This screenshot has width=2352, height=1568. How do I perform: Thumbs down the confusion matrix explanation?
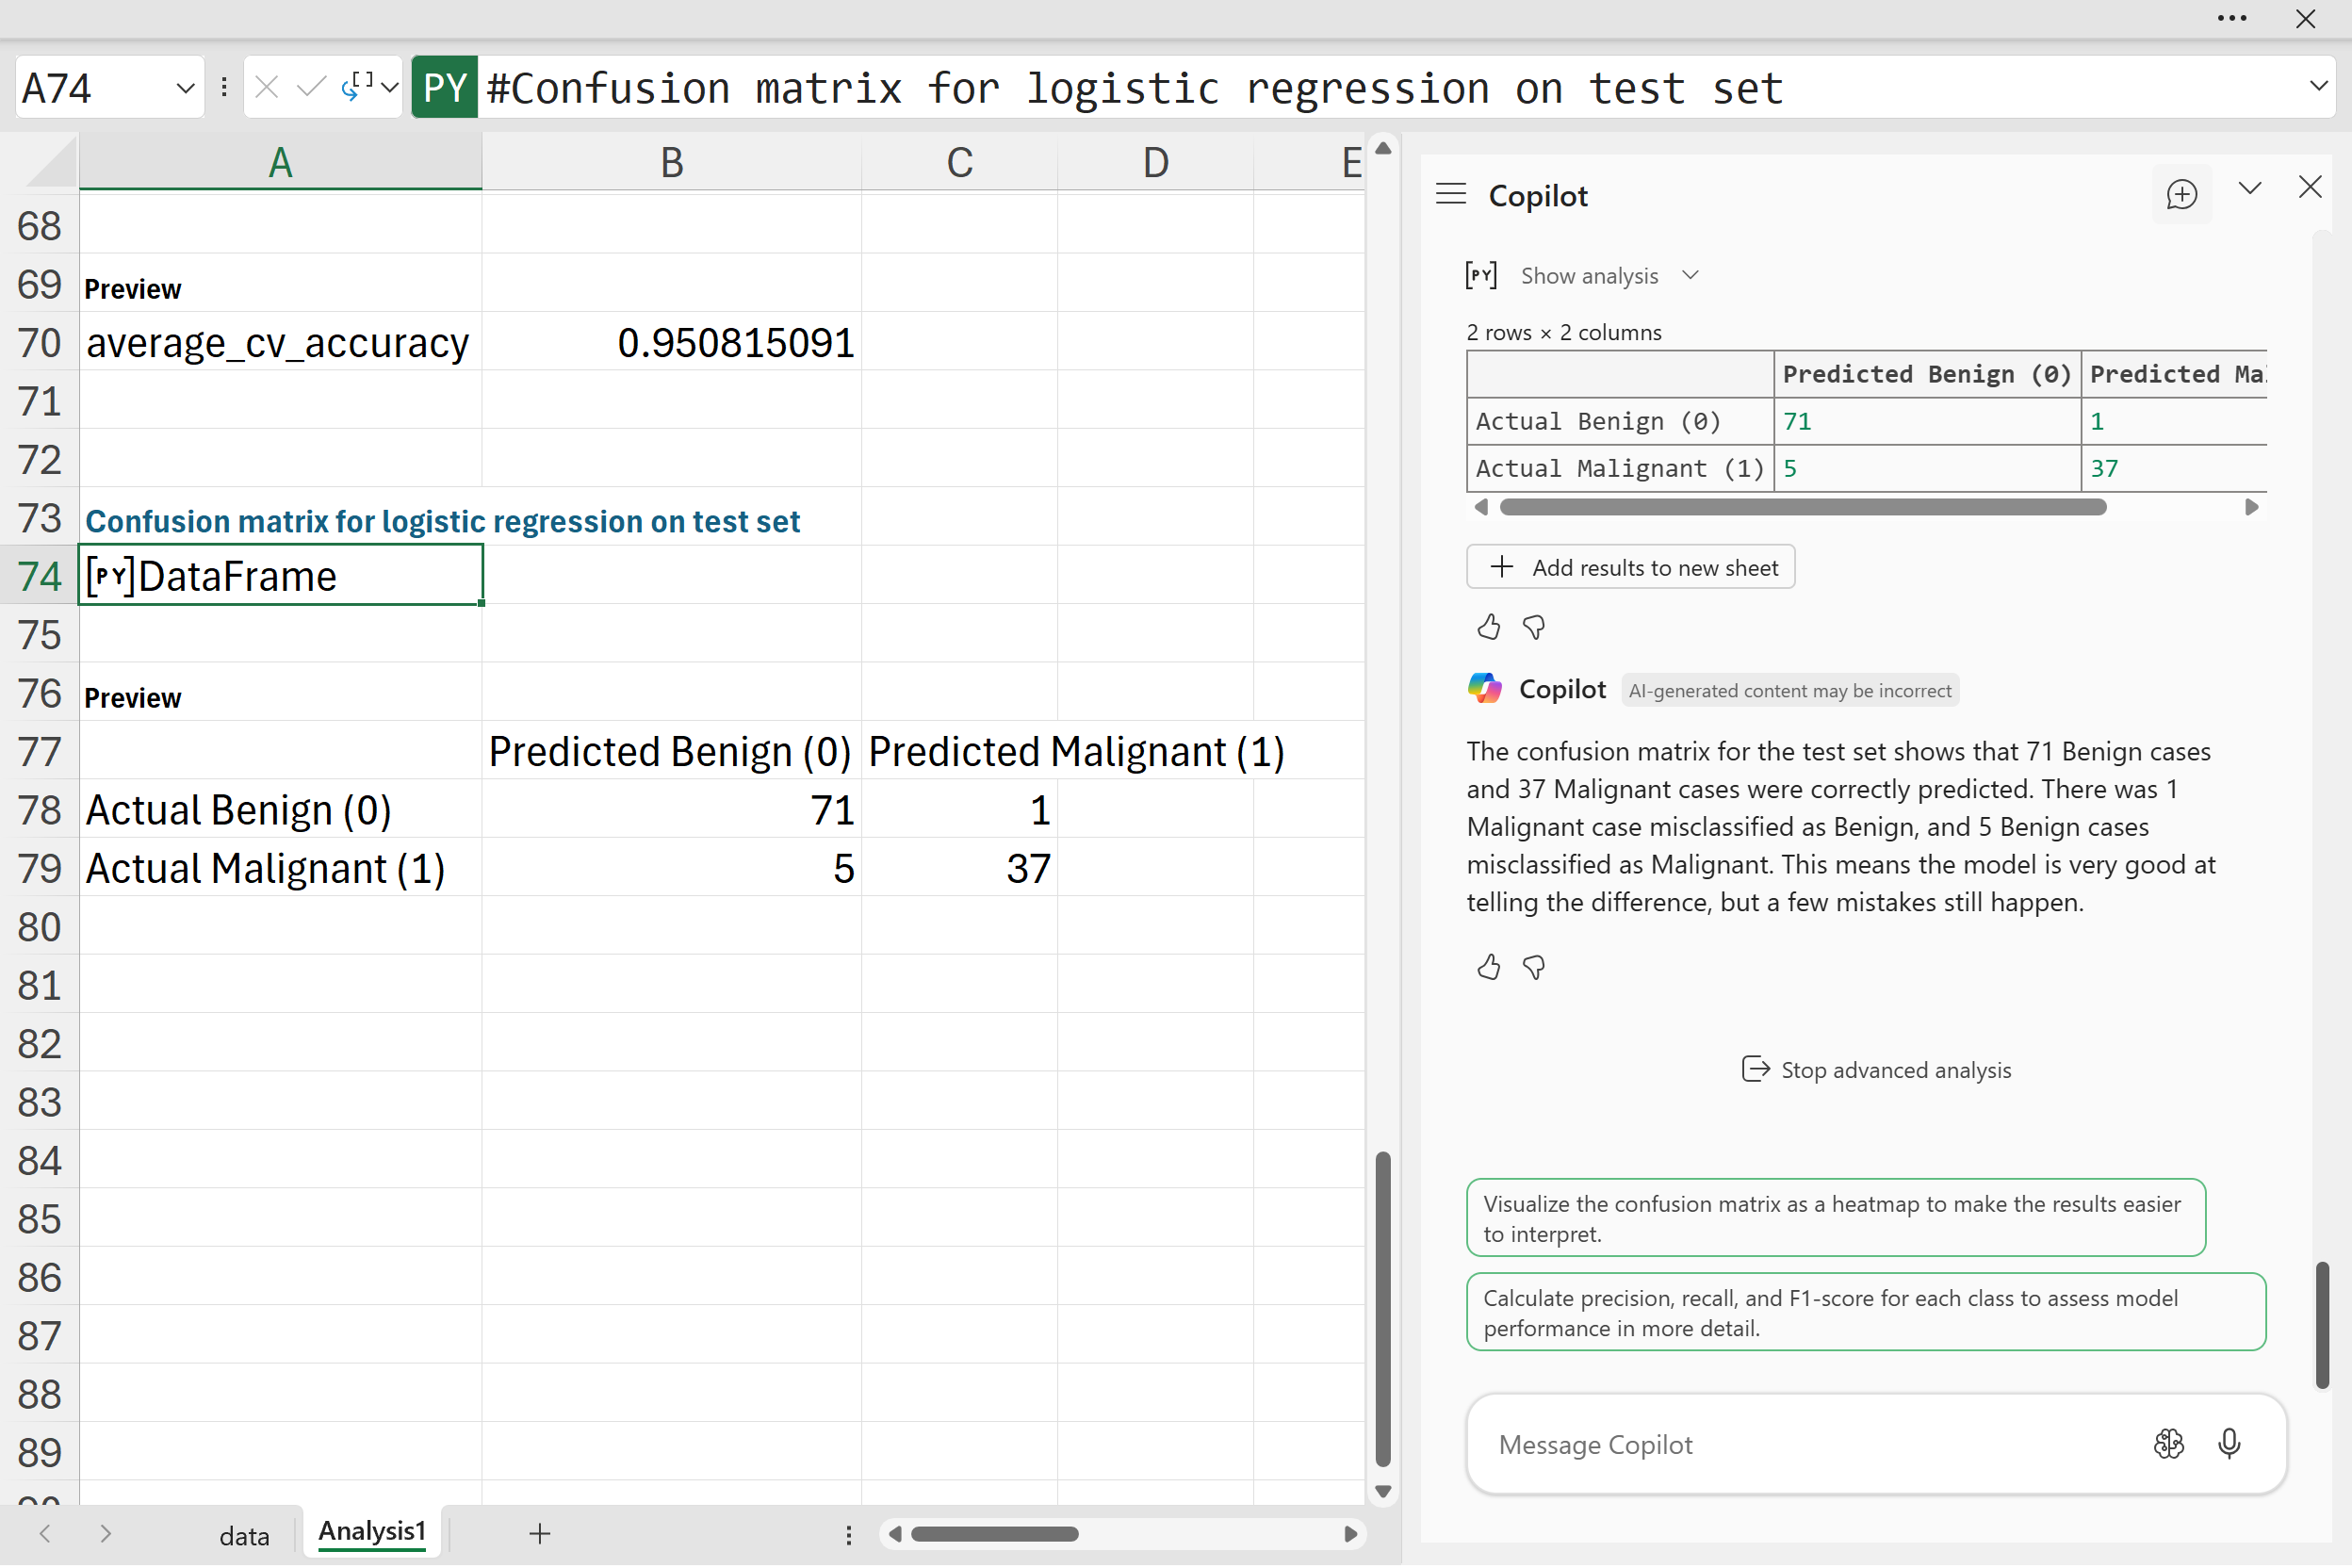(x=1533, y=967)
